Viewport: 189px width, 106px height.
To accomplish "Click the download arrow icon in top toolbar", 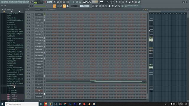I will 139,2.
